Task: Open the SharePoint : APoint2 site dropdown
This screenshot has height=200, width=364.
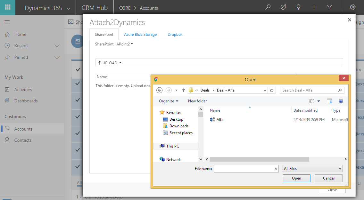Action: tap(114, 44)
